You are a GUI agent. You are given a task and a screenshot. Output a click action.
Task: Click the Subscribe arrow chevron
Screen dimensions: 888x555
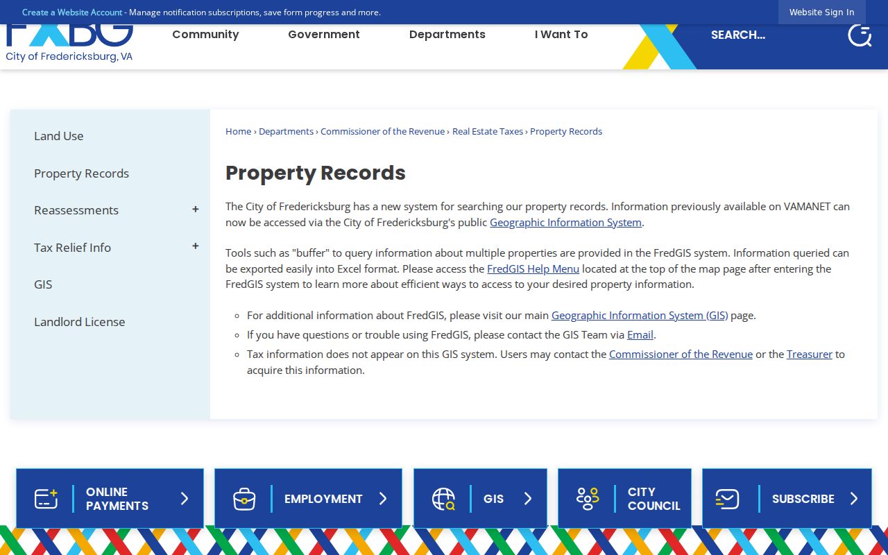click(854, 498)
